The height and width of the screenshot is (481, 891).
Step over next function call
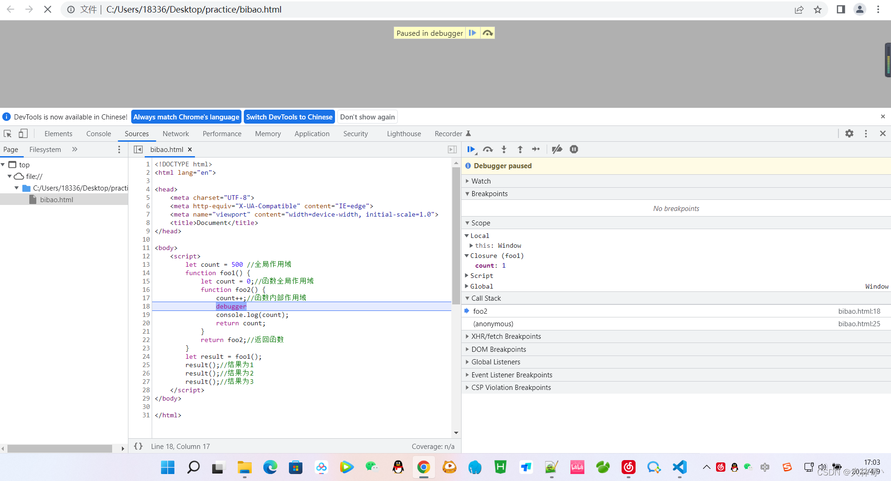click(x=488, y=149)
